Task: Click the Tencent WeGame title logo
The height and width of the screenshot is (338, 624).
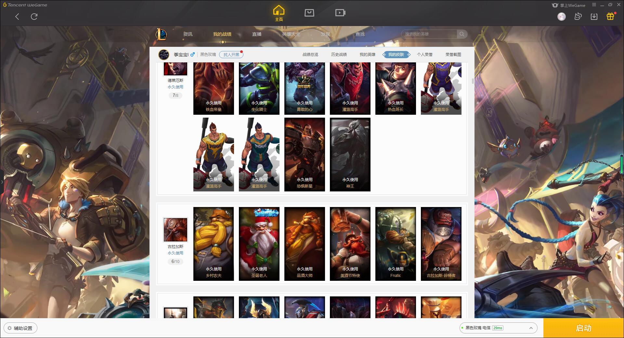Action: point(25,5)
